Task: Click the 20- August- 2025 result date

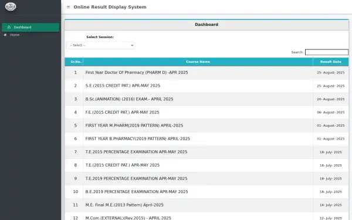Action: click(331, 99)
